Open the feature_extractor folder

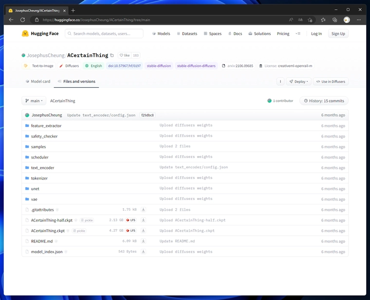click(46, 126)
